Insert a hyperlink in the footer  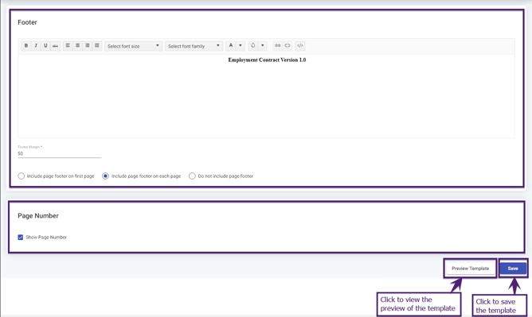pyautogui.click(x=277, y=45)
